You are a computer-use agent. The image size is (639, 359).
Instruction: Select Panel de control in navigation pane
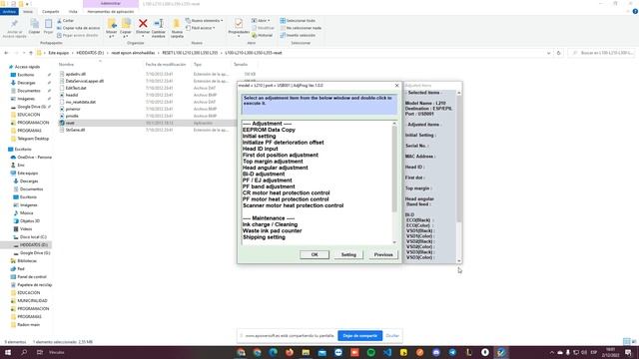32,277
